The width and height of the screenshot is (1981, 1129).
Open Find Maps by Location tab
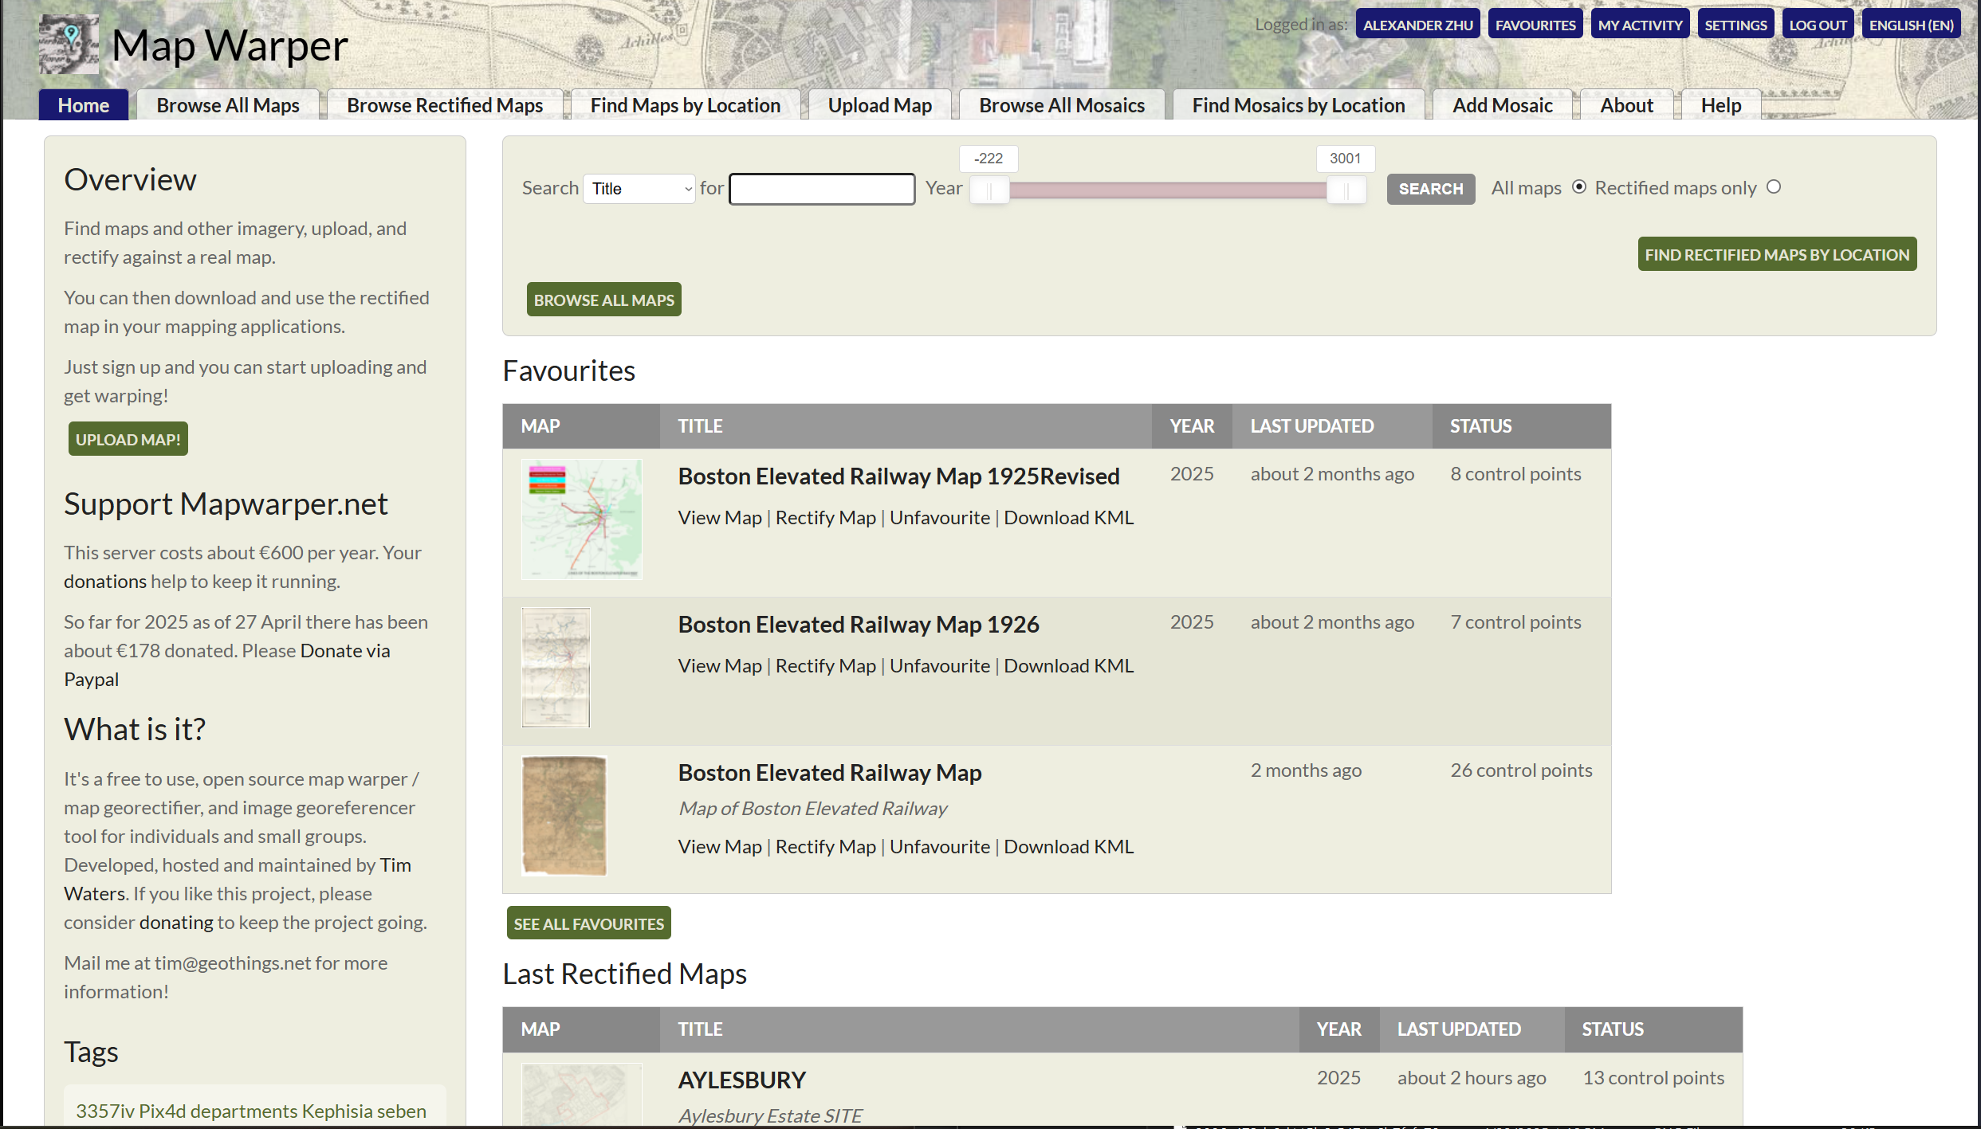tap(686, 105)
